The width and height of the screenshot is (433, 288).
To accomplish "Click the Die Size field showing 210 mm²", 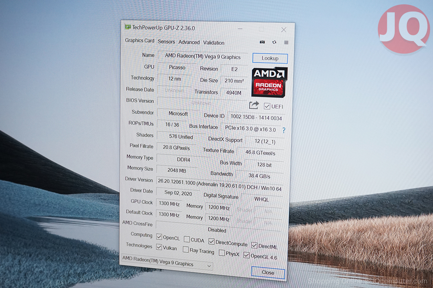I will tap(234, 81).
